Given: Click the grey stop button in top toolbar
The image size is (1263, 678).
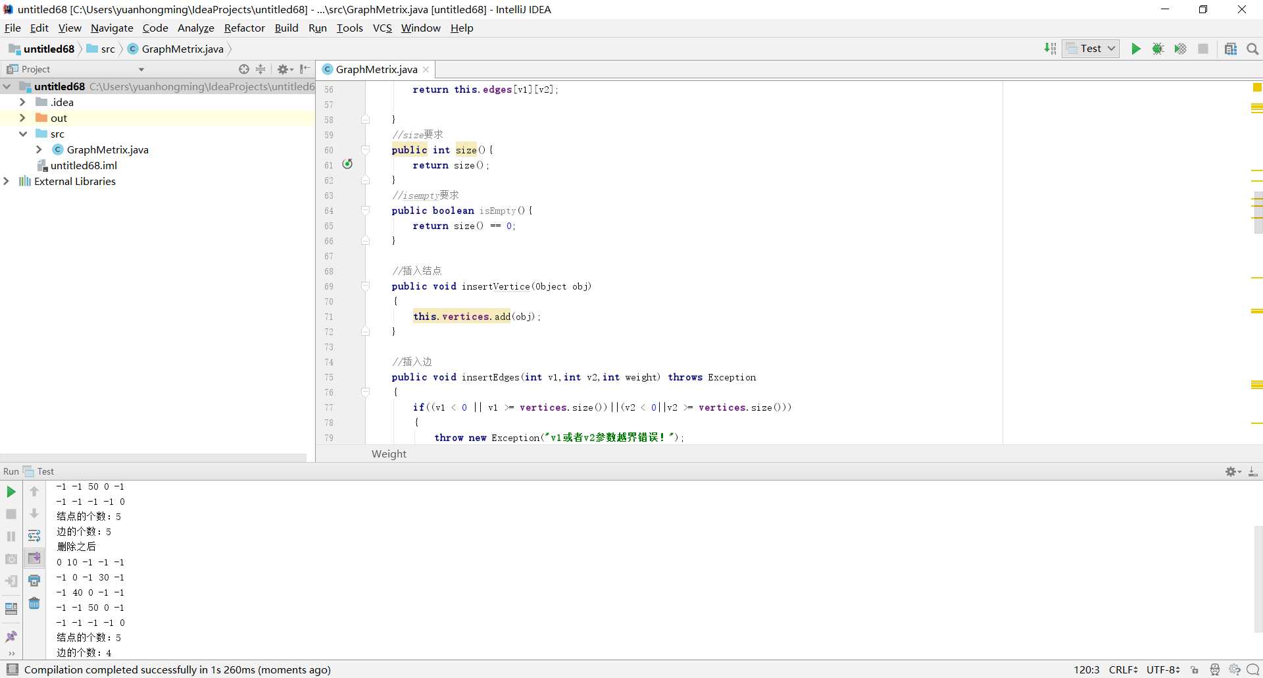Looking at the screenshot, I should (1203, 49).
